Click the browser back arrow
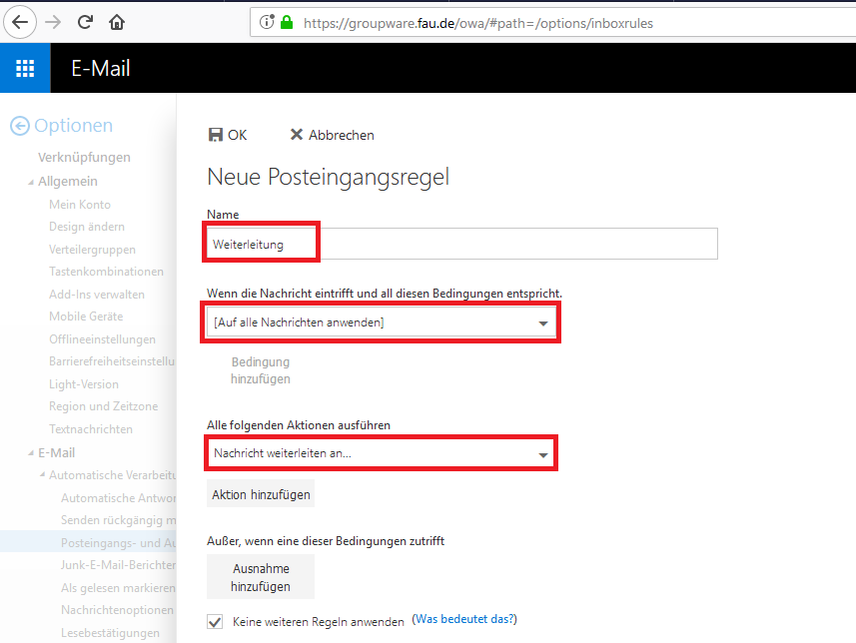This screenshot has width=856, height=643. (x=20, y=21)
